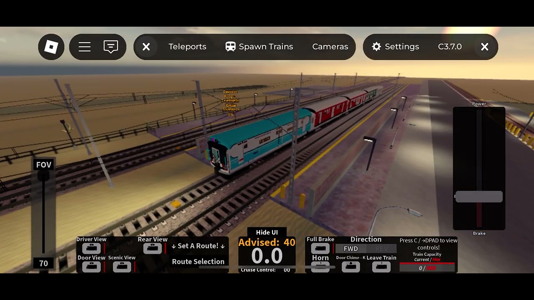Click the Set A Route! prompt
Viewport: 534px width, 300px height.
click(x=198, y=246)
